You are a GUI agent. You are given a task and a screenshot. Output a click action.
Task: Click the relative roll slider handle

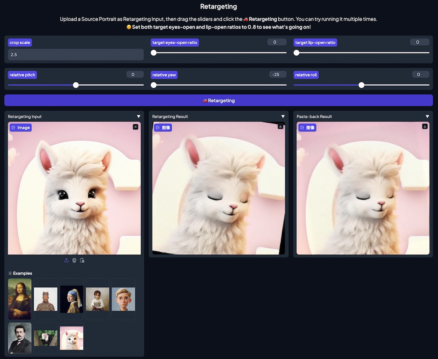click(361, 85)
